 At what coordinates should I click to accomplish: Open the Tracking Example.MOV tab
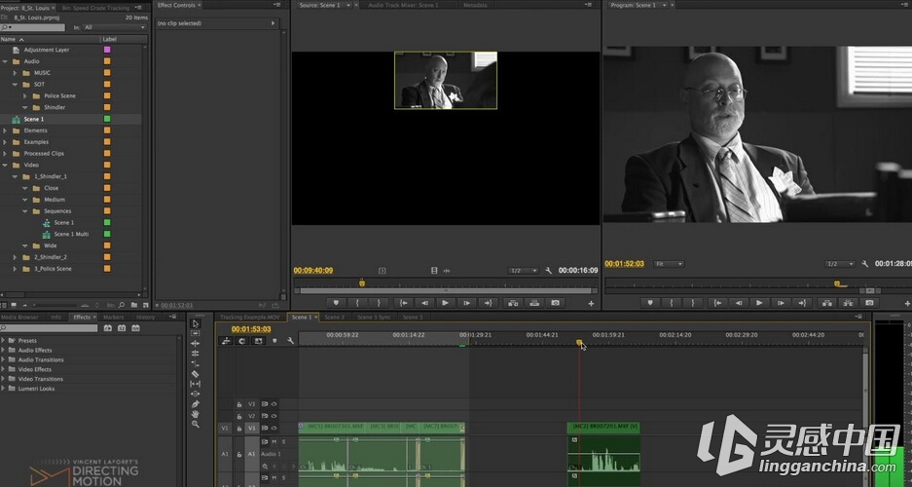tap(249, 318)
